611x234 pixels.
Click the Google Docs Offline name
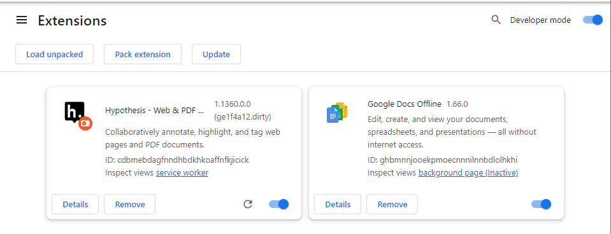point(405,104)
